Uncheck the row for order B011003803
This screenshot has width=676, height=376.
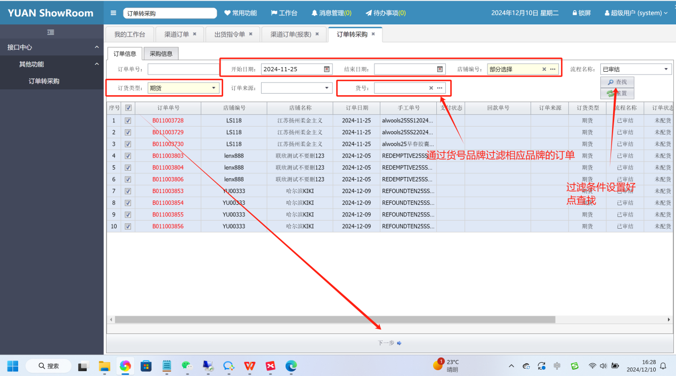128,156
